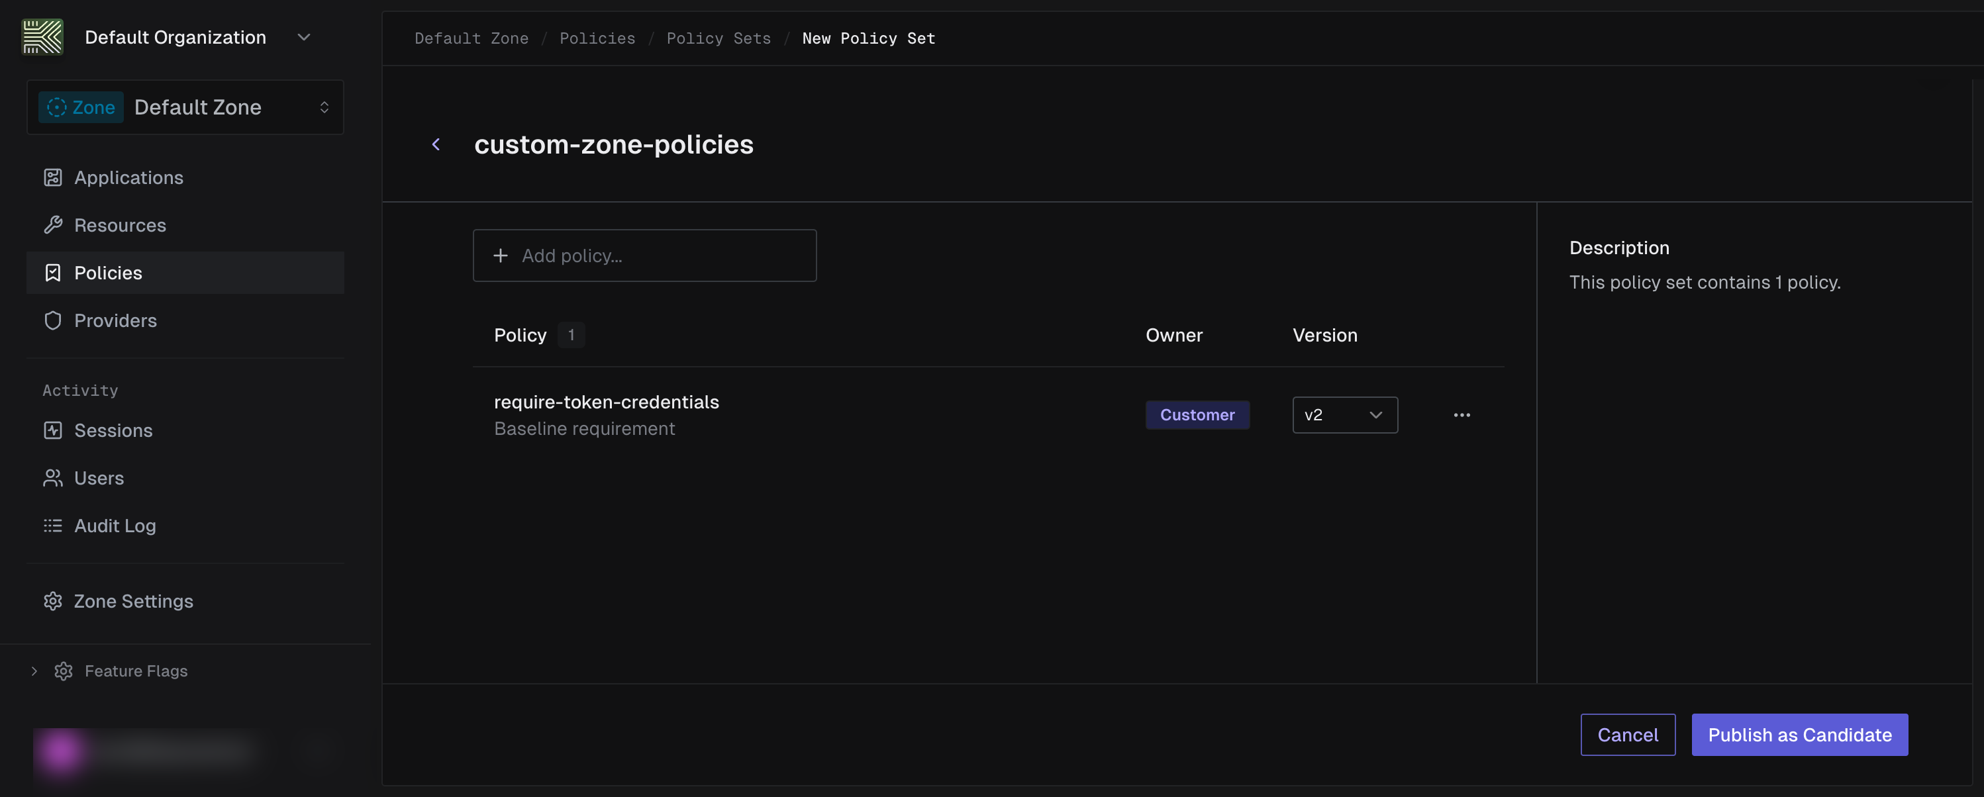Select the Providers shield icon
Viewport: 1984px width, 797px height.
click(52, 320)
